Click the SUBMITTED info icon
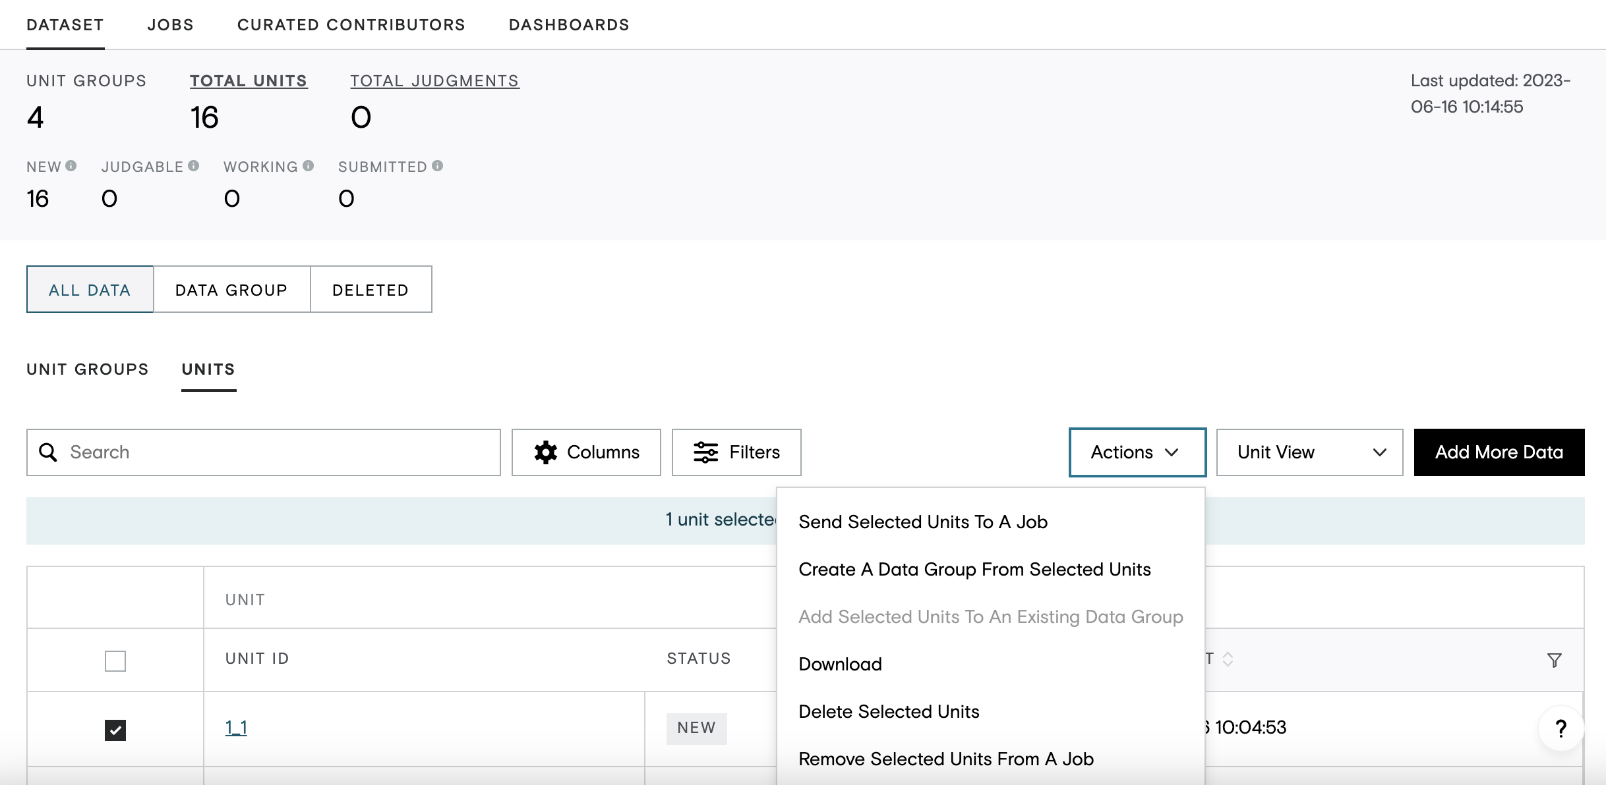 coord(438,166)
